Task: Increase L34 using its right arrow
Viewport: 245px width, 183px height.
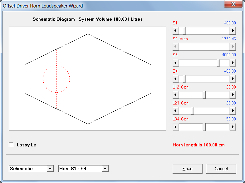Action: click(x=233, y=127)
